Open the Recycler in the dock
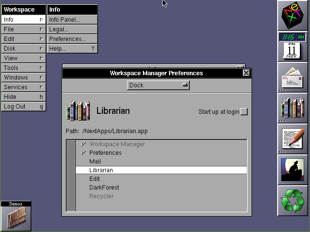Image resolution: width=310 pixels, height=232 pixels. tap(293, 201)
